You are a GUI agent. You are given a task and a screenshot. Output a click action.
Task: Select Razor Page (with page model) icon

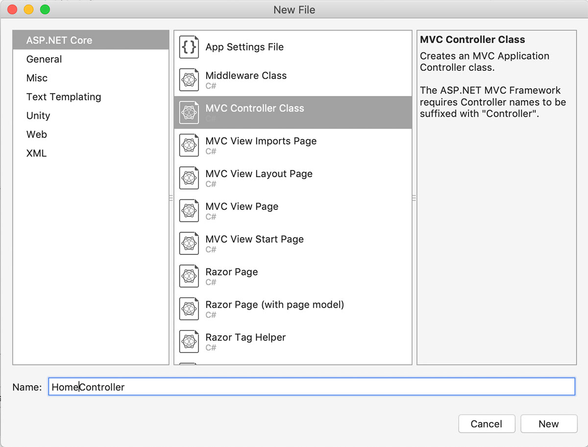(x=189, y=309)
